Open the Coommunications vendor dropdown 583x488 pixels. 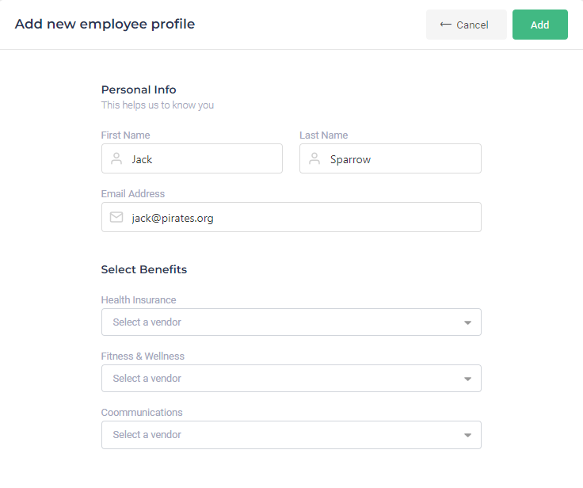coord(291,435)
